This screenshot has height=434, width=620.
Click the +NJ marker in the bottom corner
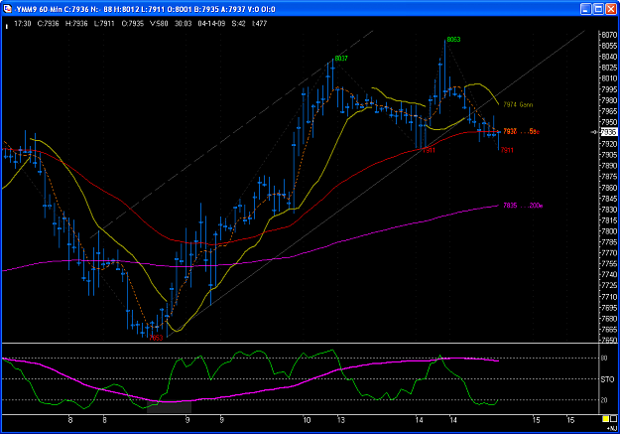[612, 428]
